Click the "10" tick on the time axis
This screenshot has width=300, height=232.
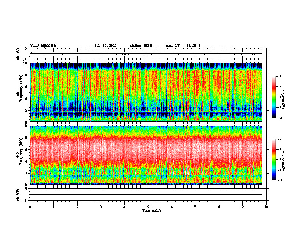[266, 207]
